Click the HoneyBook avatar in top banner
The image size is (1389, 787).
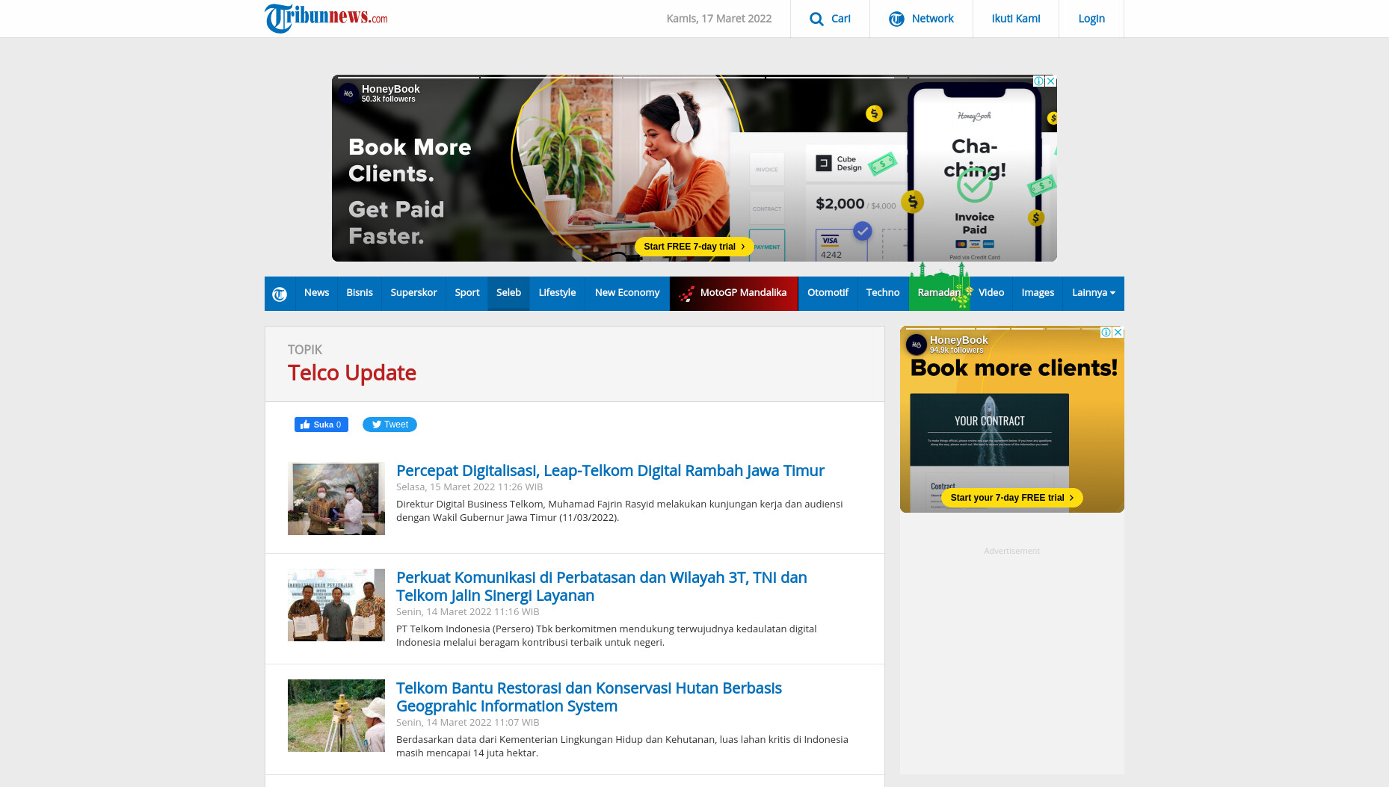point(348,93)
